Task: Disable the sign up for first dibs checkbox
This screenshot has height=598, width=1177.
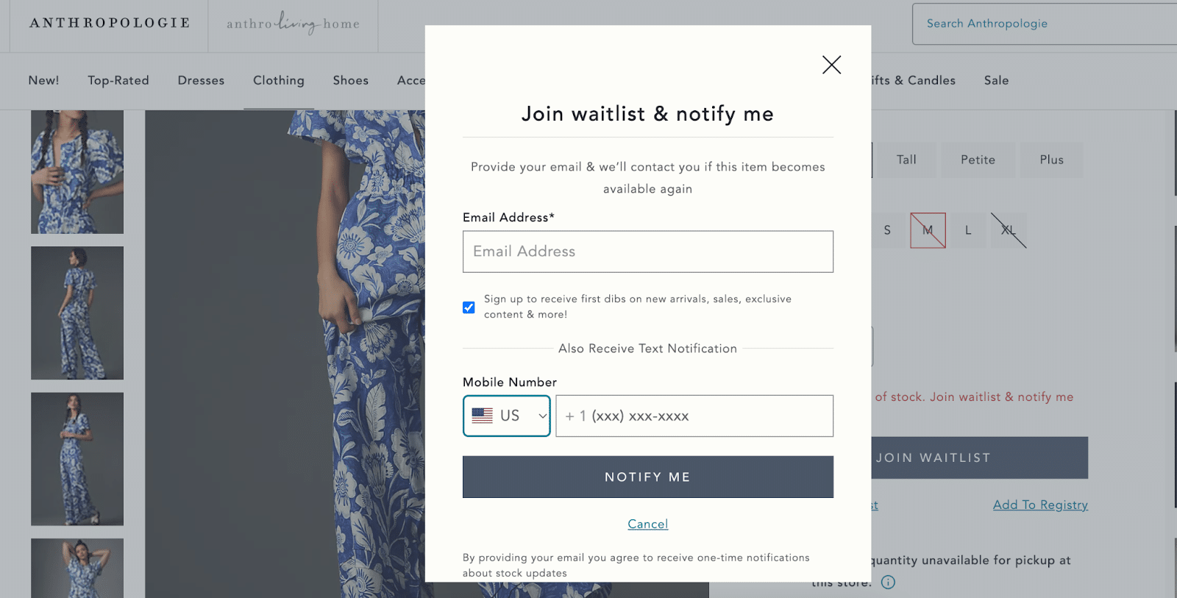Action: coord(469,307)
